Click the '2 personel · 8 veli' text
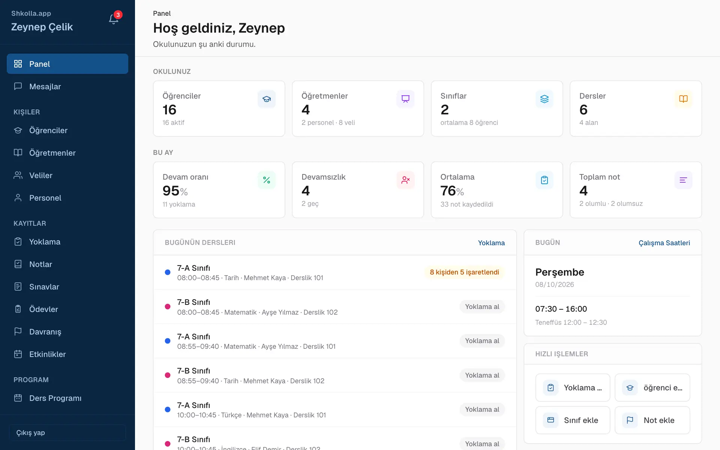The width and height of the screenshot is (720, 450). coord(328,123)
